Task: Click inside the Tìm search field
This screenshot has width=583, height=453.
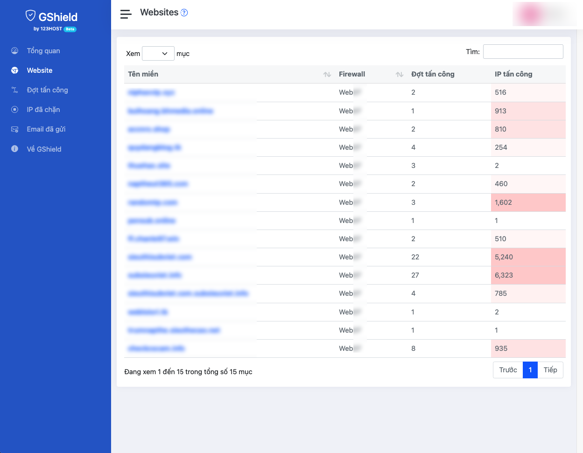Action: pos(523,51)
